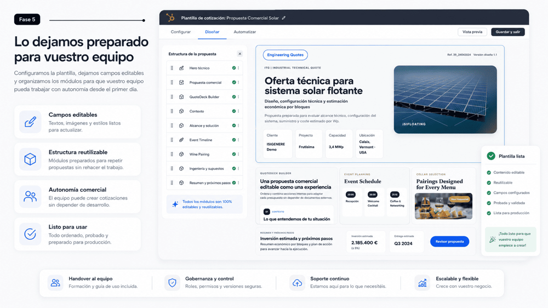This screenshot has height=308, width=548.
Task: Open the Configurar tab
Action: click(x=181, y=32)
